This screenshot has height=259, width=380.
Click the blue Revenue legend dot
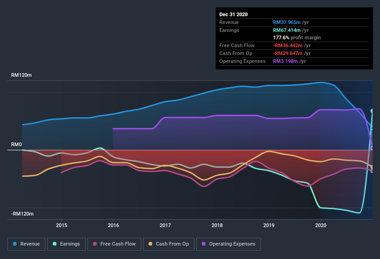pos(15,244)
